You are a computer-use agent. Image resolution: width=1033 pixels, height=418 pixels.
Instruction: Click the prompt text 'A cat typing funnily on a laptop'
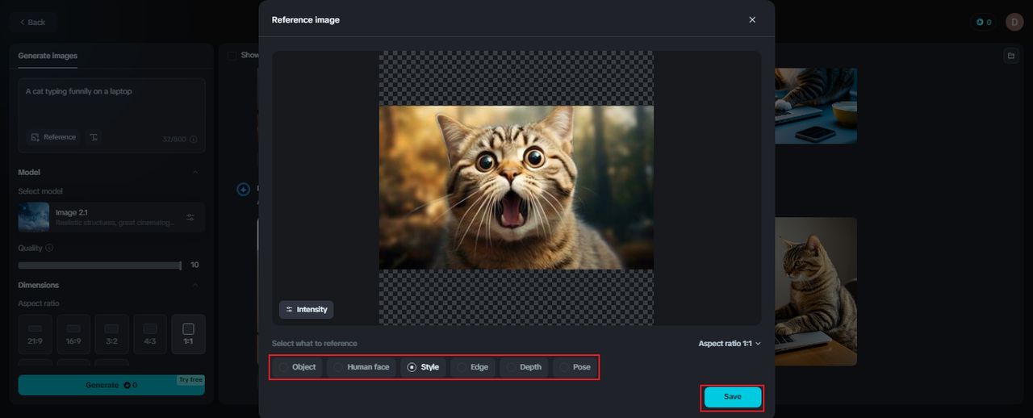point(78,91)
